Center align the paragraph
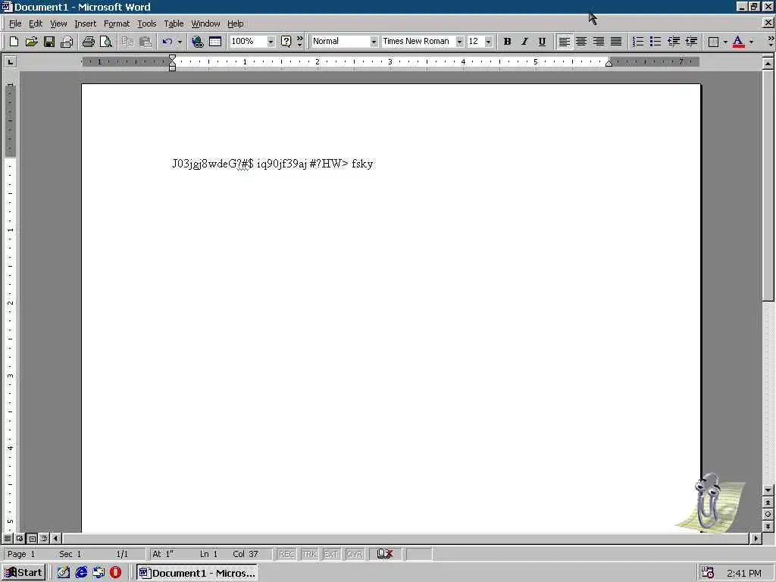This screenshot has height=582, width=776. (x=581, y=42)
